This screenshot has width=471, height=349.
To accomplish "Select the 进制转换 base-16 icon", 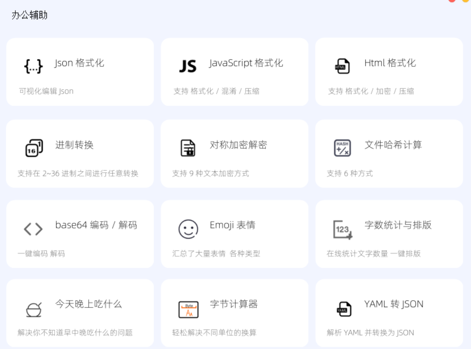I will tap(33, 146).
